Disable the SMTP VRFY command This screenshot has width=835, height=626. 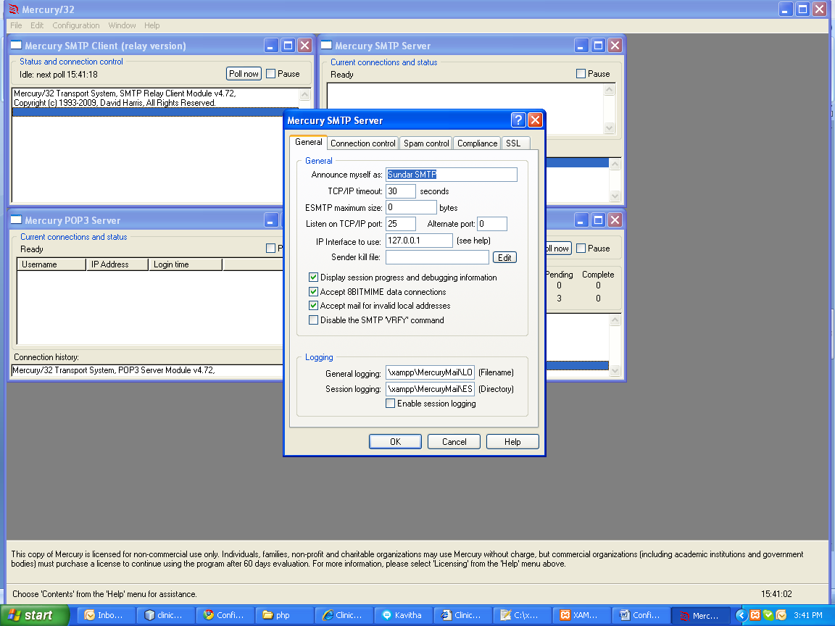tap(313, 320)
